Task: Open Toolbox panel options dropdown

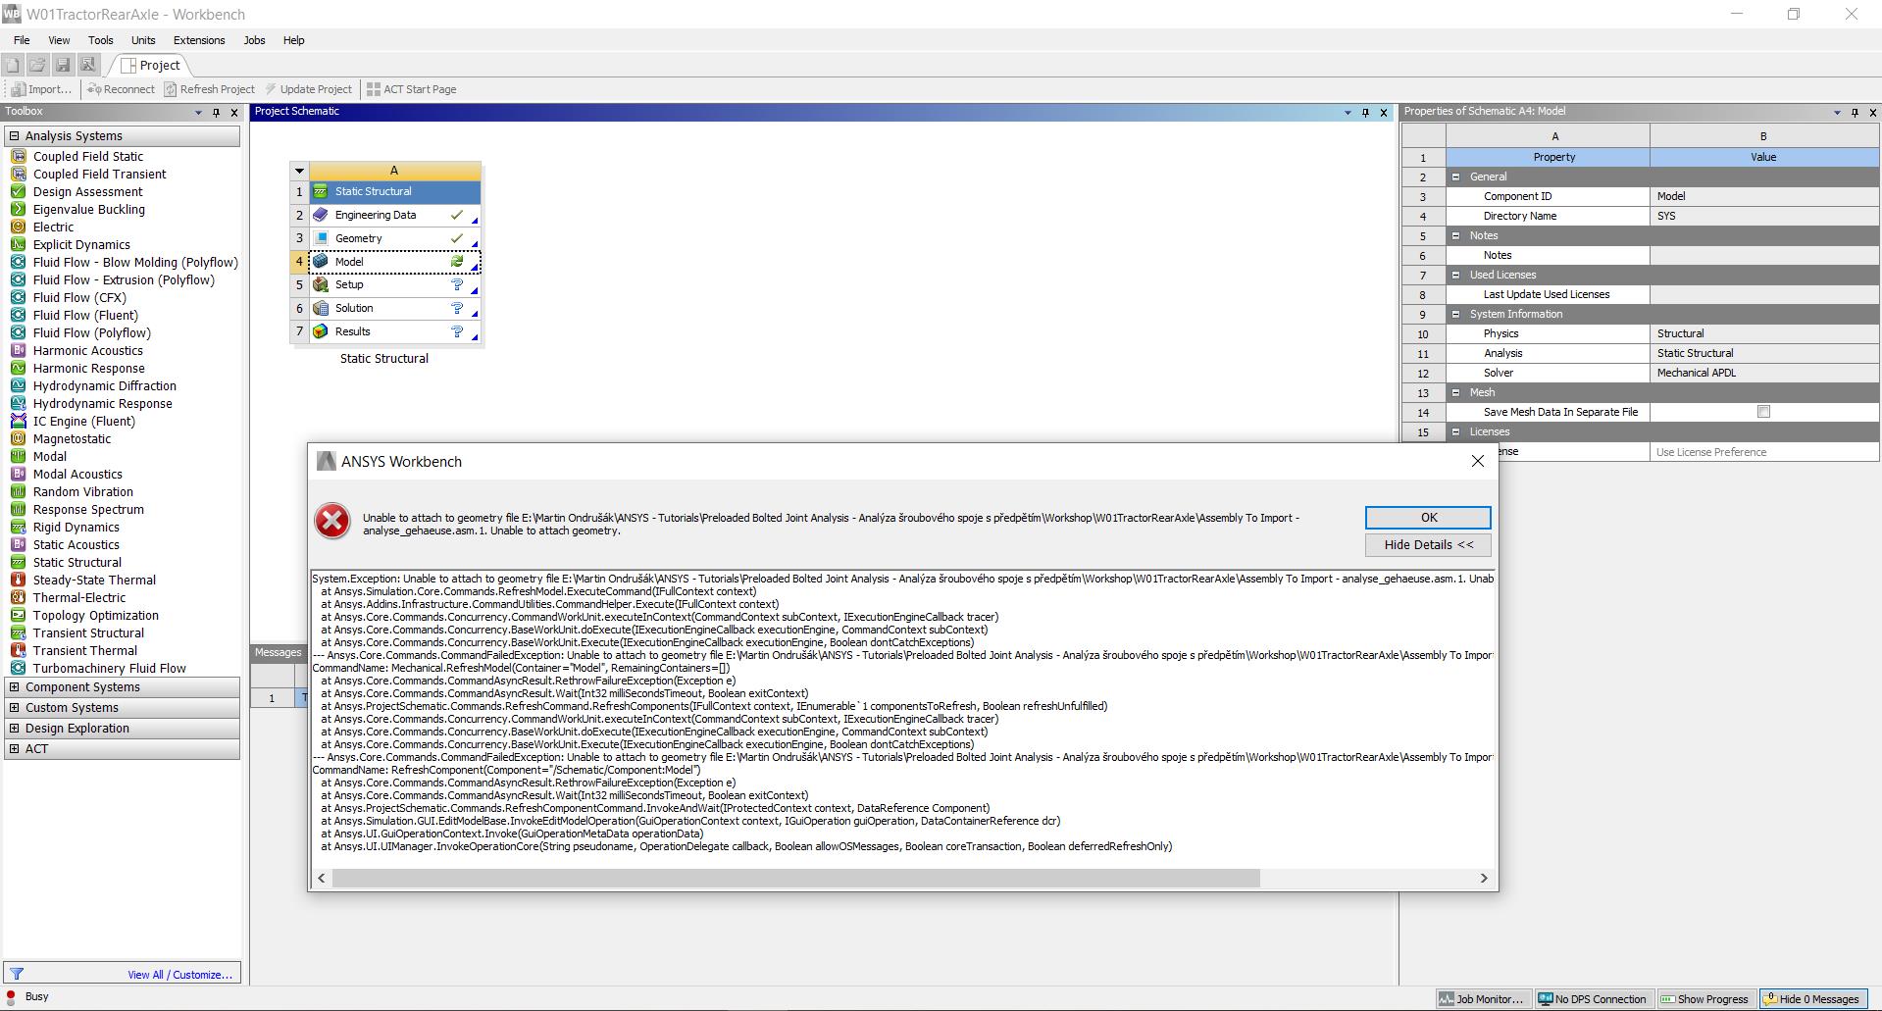Action: 198,112
